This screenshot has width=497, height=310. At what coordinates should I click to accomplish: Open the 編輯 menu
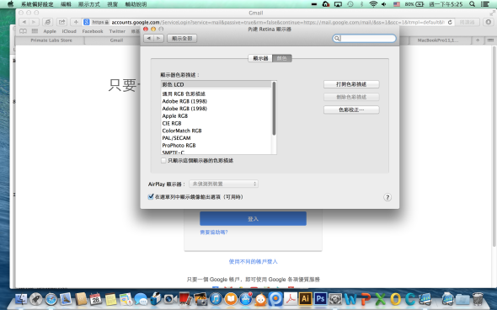[66, 4]
